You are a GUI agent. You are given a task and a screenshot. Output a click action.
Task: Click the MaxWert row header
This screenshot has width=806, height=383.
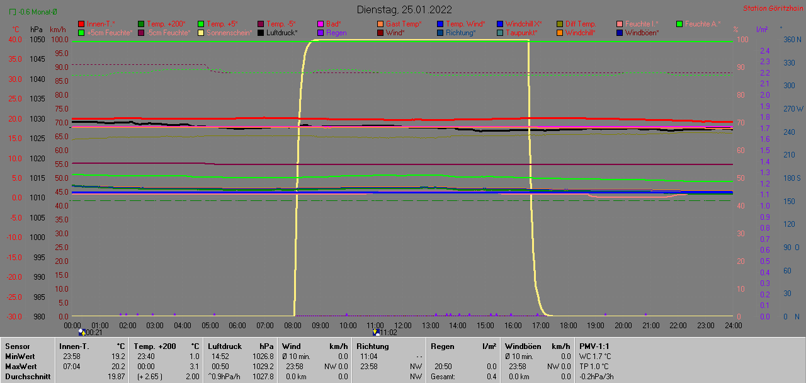pyautogui.click(x=20, y=367)
